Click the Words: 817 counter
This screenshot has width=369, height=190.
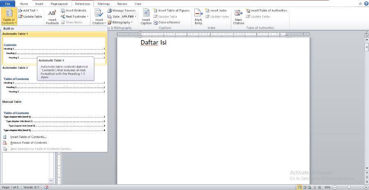coord(32,188)
